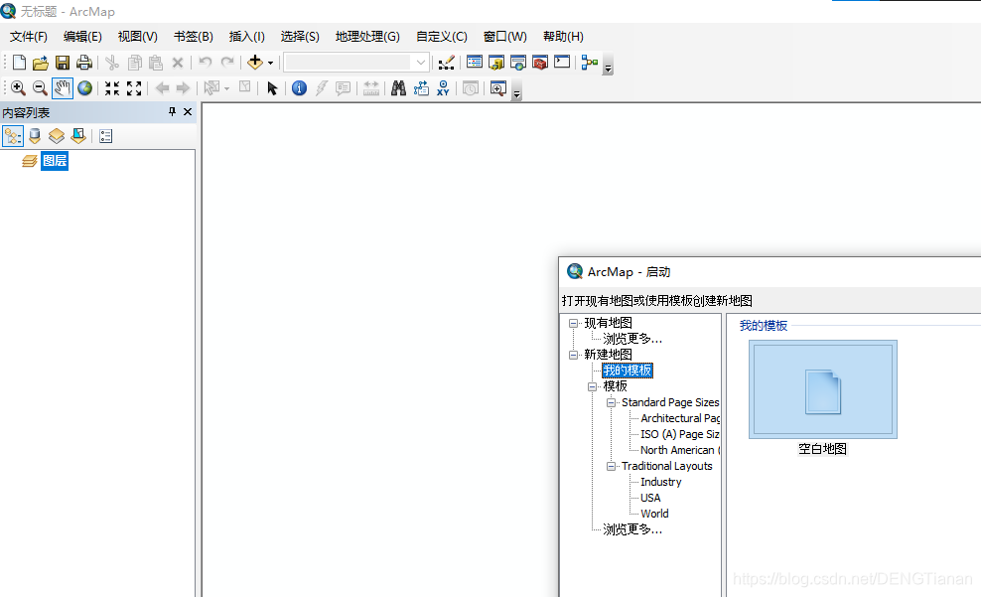Select the Select Elements arrow tool

tap(271, 88)
